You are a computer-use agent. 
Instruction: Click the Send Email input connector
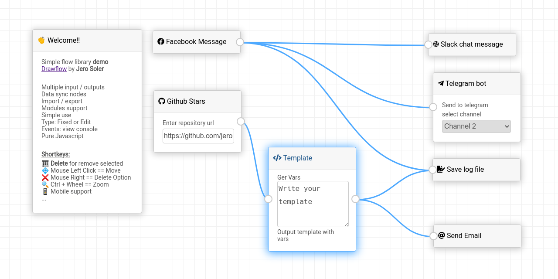(433, 236)
